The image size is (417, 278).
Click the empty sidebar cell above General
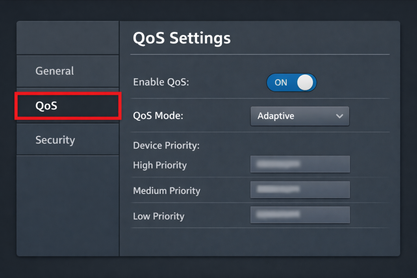point(68,38)
